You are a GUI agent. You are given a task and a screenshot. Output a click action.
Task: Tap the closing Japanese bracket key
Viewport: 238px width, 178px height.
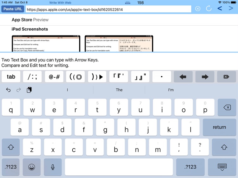pyautogui.click(x=140, y=77)
